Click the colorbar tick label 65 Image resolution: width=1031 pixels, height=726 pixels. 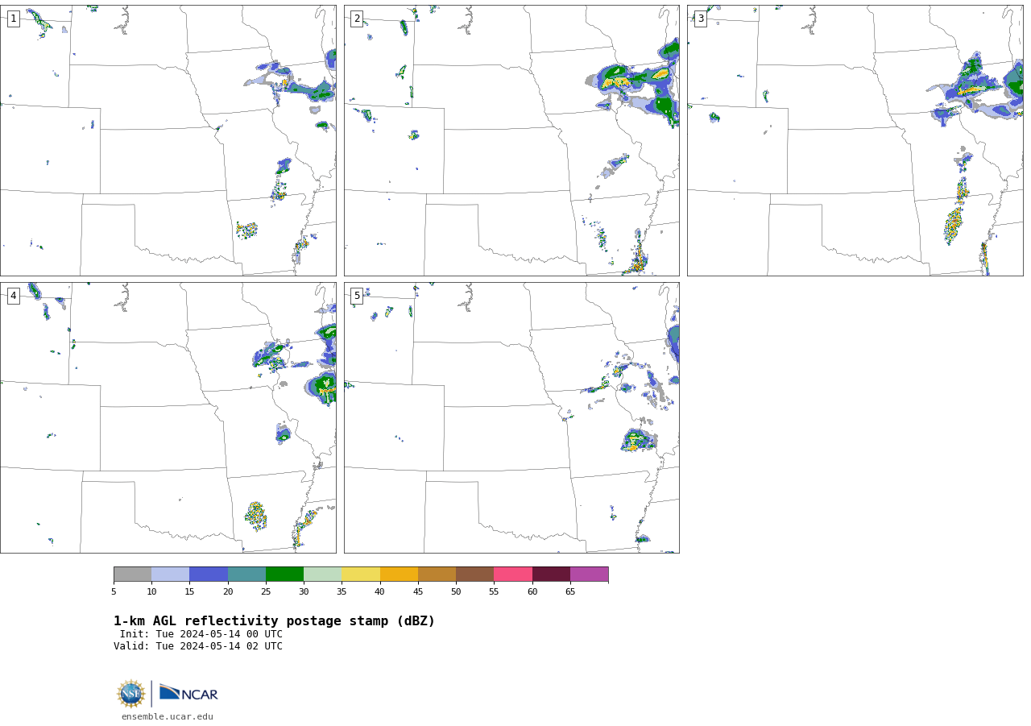coord(570,591)
